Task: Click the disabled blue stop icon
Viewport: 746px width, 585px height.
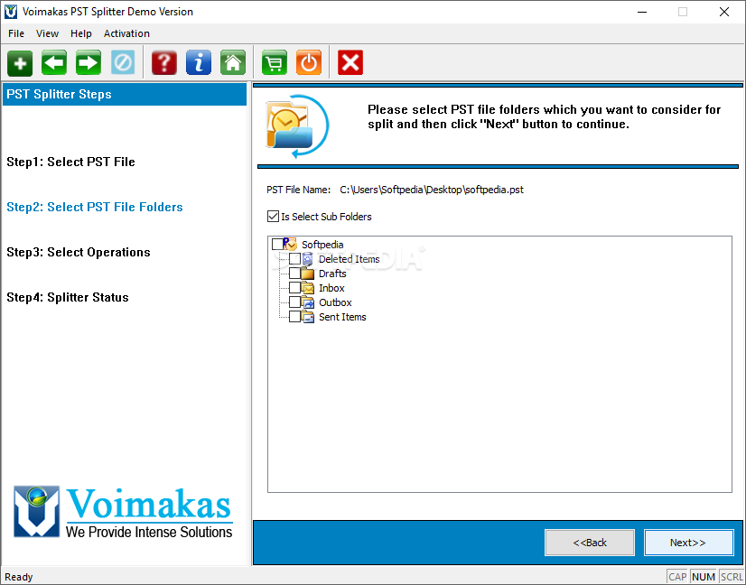Action: click(x=123, y=63)
